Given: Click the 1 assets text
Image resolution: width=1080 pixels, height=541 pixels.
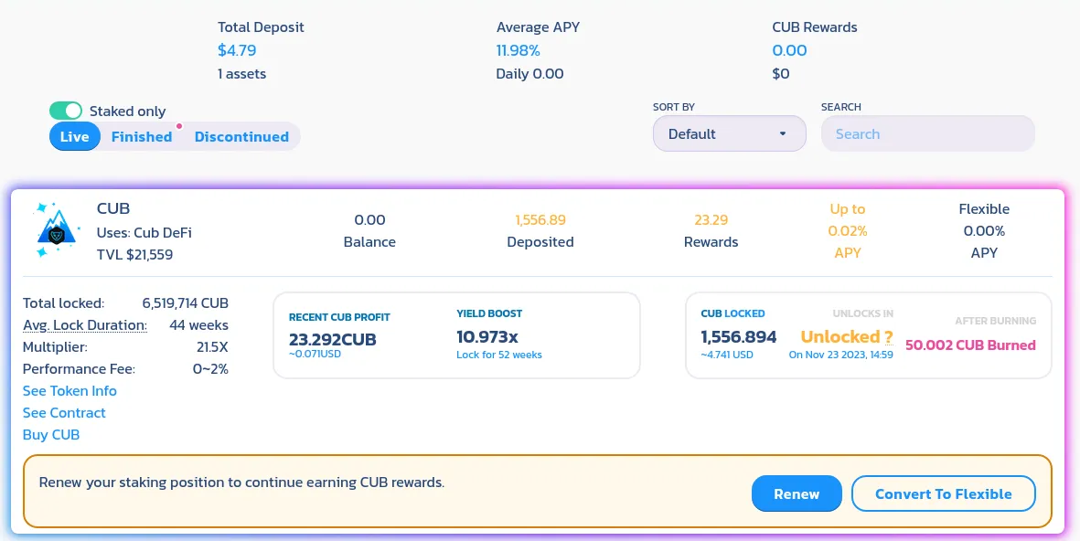Looking at the screenshot, I should 241,74.
